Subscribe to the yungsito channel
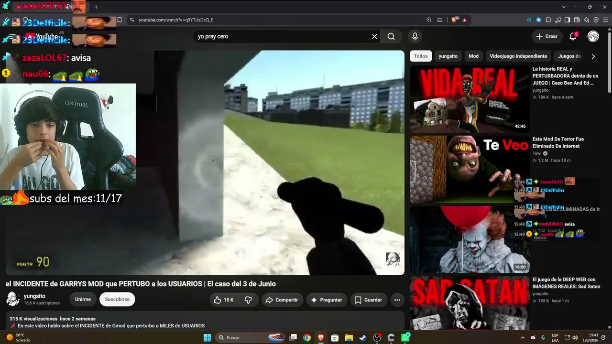 coord(117,300)
